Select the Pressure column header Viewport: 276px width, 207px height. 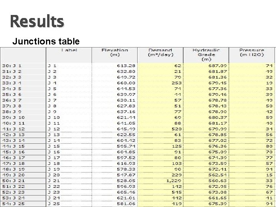(x=251, y=53)
